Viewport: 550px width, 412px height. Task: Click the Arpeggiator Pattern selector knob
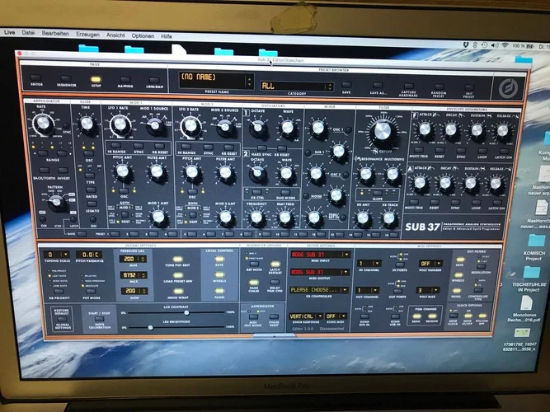(55, 201)
